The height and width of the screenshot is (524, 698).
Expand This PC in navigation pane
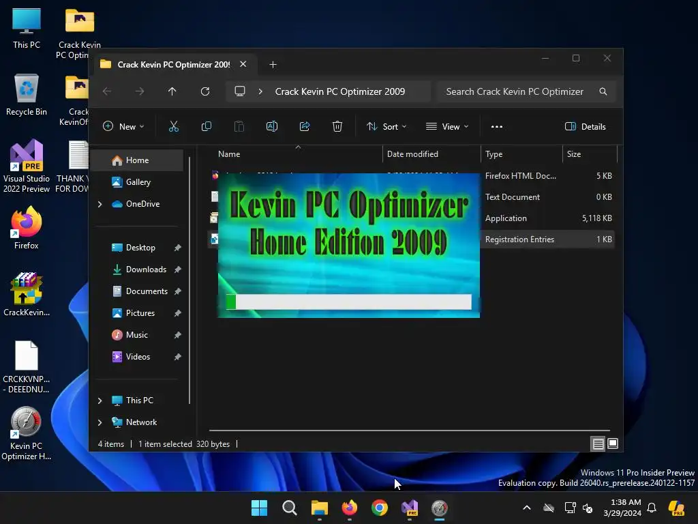(100, 401)
